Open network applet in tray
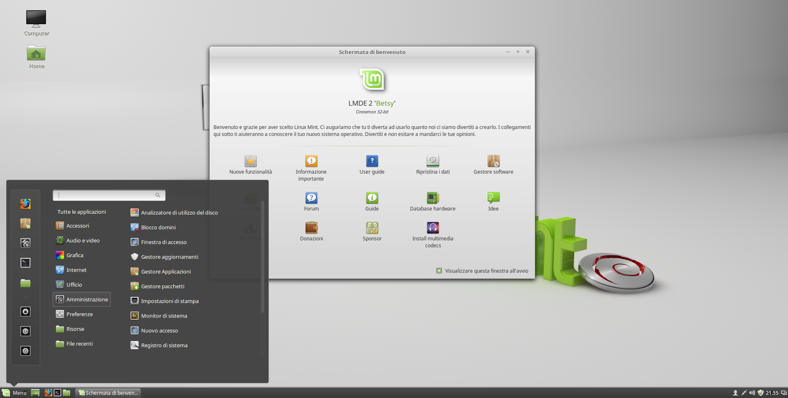The image size is (788, 398). 744,393
